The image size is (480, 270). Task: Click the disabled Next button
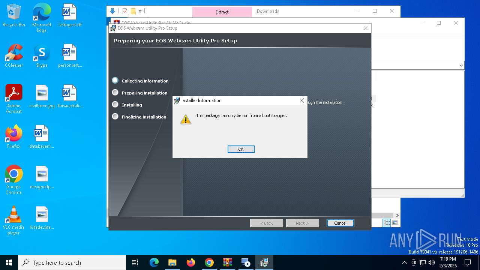[302, 223]
